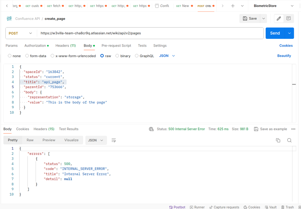Switch response view to Visualize
301x209 pixels.
click(x=71, y=140)
